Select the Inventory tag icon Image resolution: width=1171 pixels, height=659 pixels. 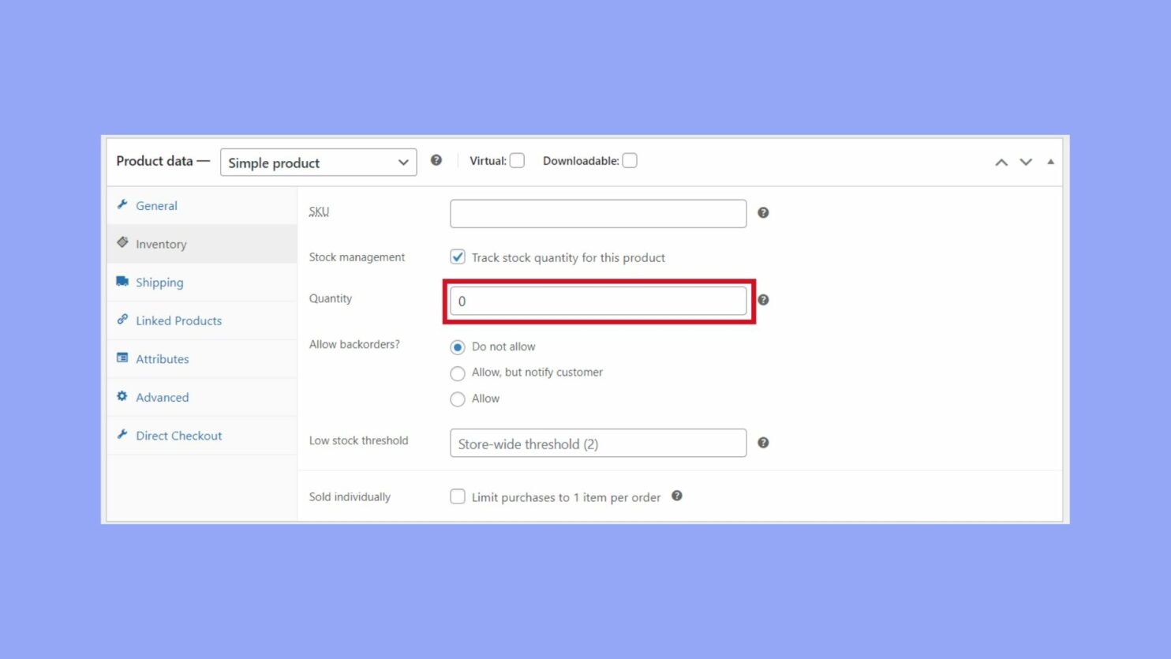pos(122,242)
